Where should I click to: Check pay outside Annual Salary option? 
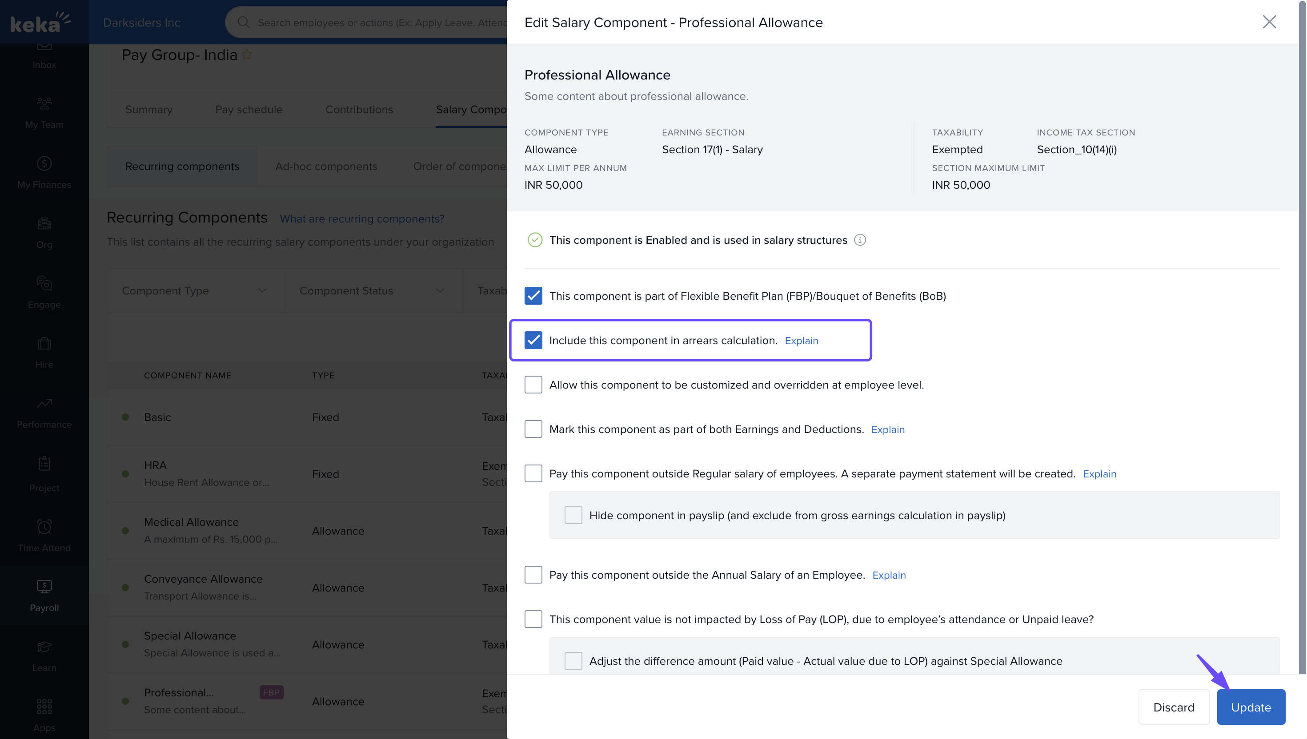click(x=533, y=575)
